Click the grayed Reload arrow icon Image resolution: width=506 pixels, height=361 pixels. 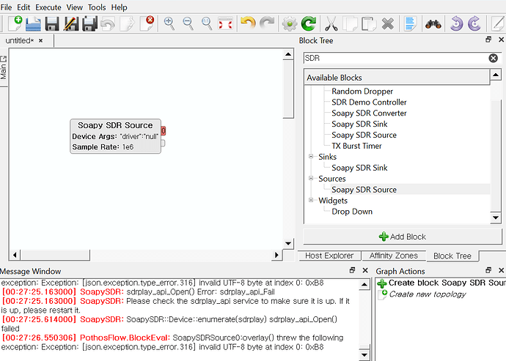click(108, 23)
